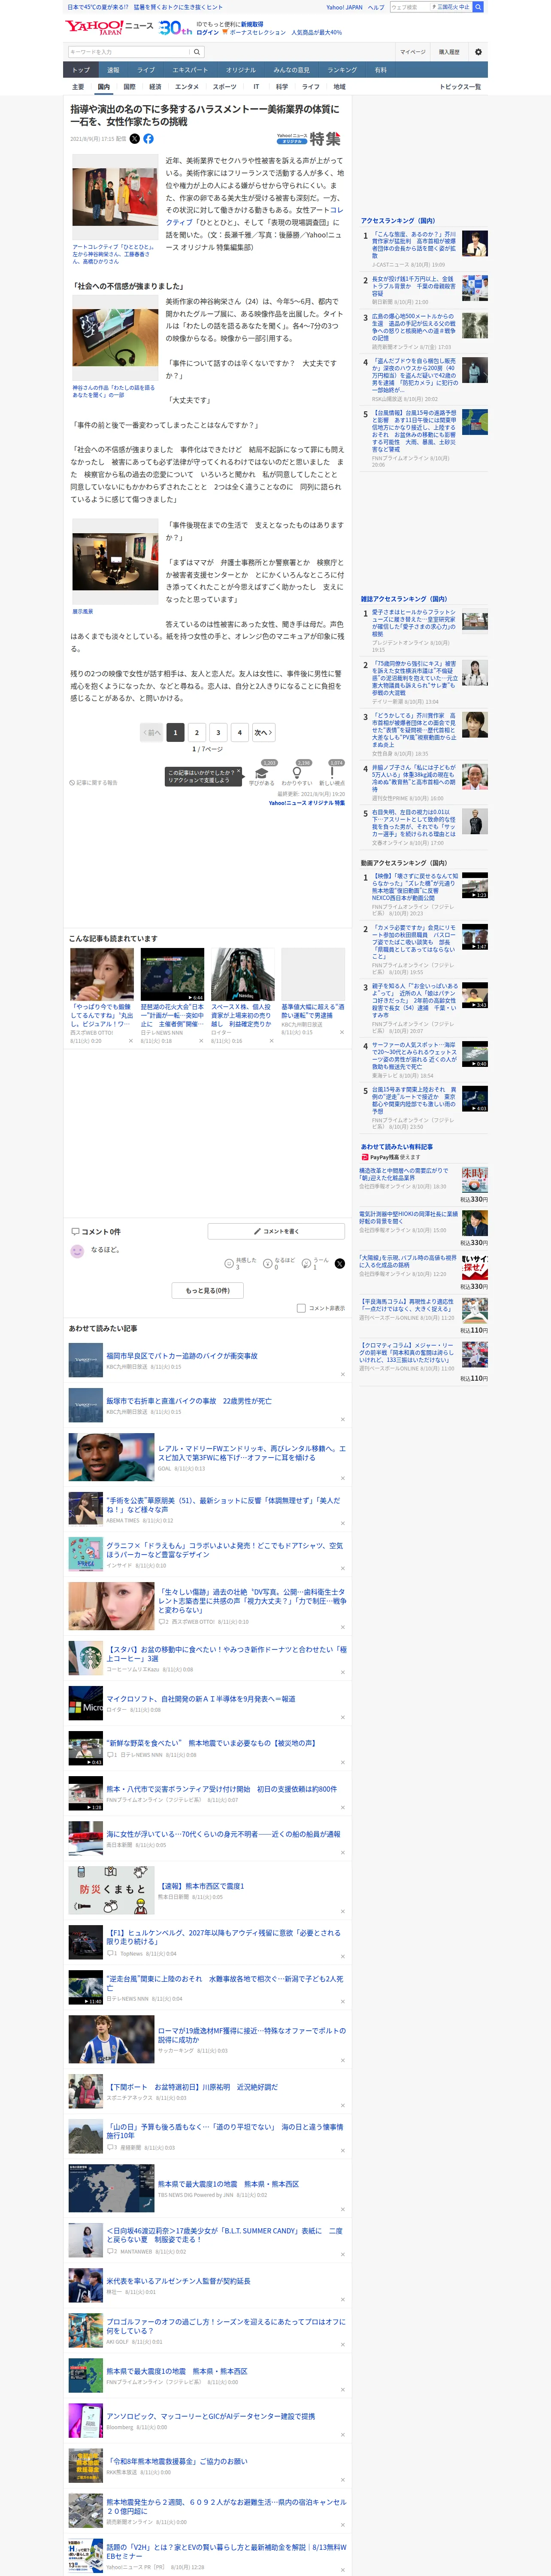Go to article page 2
Viewport: 551px width, 2576px height.
point(197,732)
